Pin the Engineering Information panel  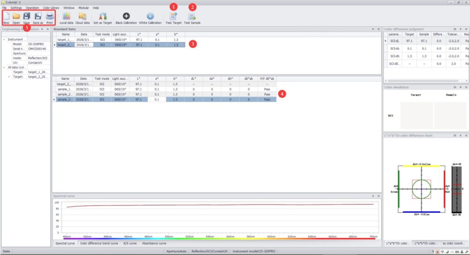(x=42, y=29)
